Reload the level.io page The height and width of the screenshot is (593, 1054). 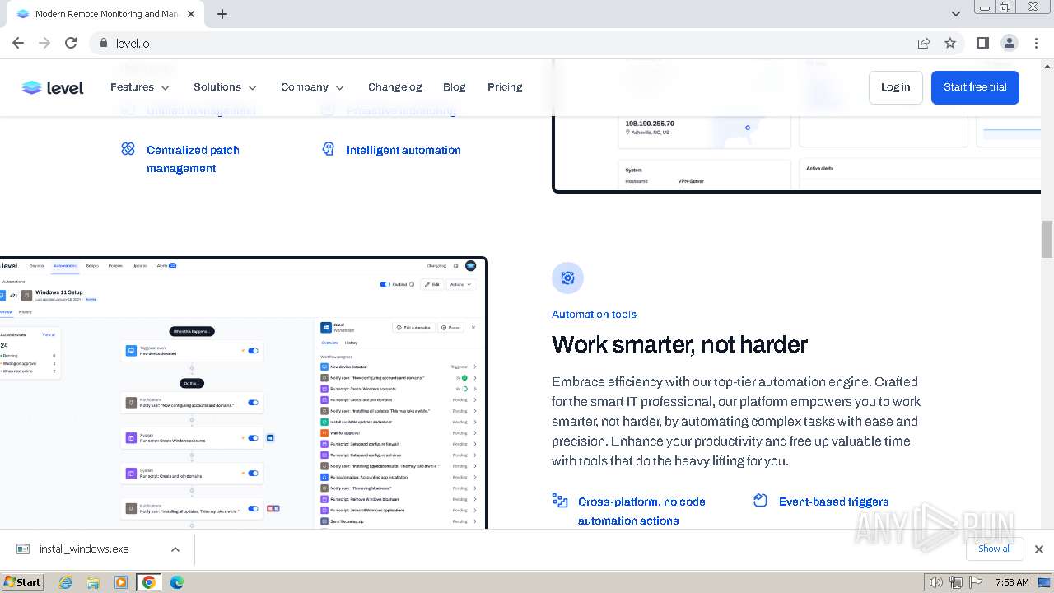pyautogui.click(x=71, y=43)
